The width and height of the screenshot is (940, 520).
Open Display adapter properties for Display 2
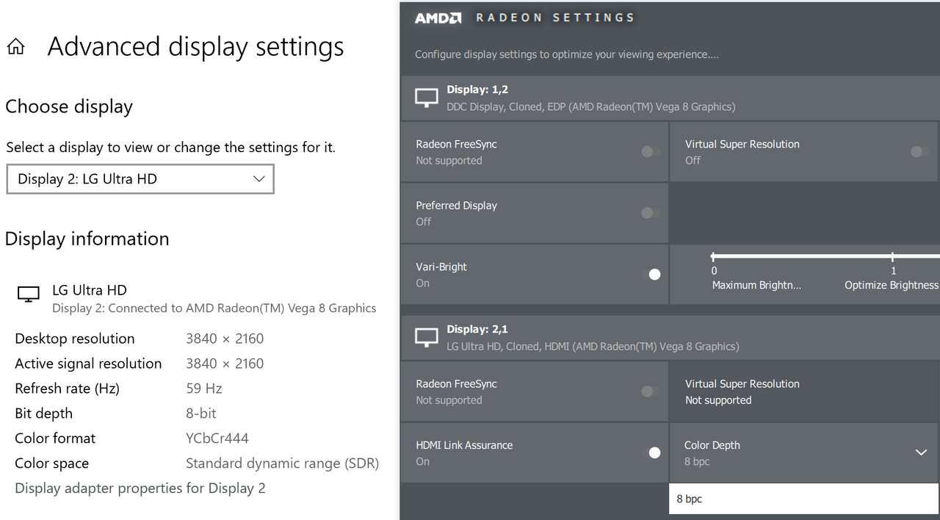pyautogui.click(x=140, y=488)
